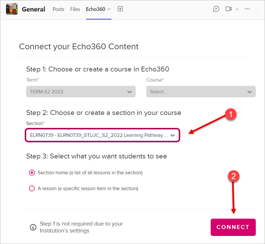This screenshot has height=244, width=265.
Task: Open the more options ellipsis menu
Action: (x=247, y=9)
